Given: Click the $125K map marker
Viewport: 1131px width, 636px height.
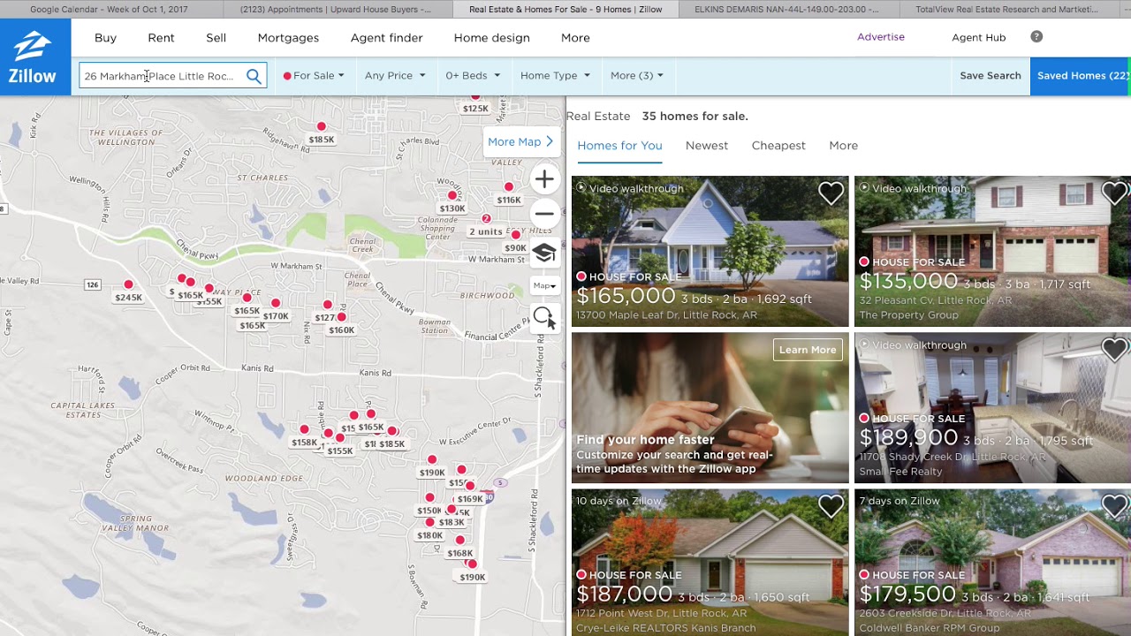Looking at the screenshot, I should coord(475,97).
